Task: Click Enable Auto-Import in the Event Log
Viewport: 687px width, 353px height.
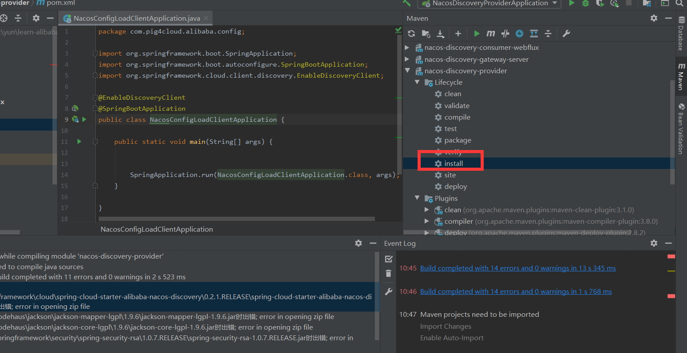Action: pyautogui.click(x=452, y=338)
